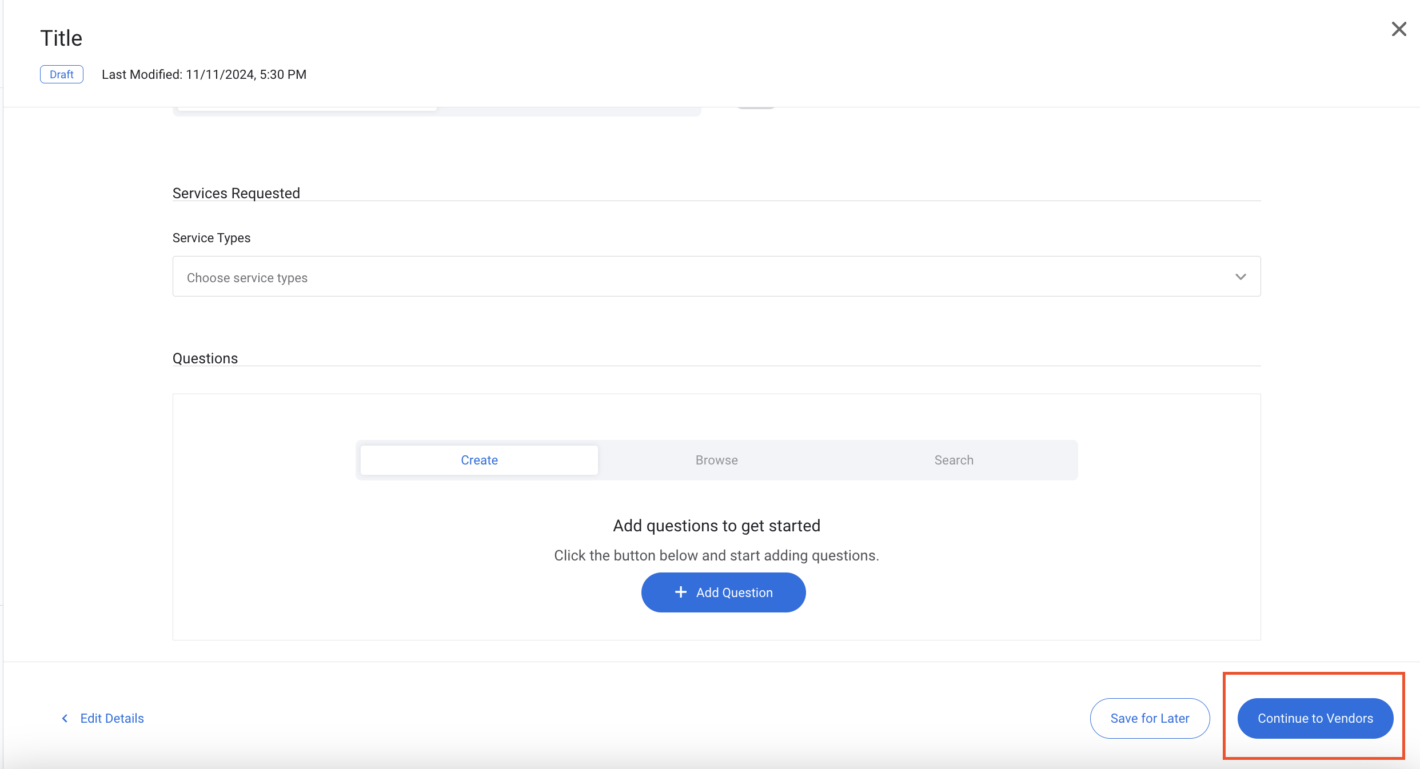Switch to the Browse tab

click(x=716, y=460)
